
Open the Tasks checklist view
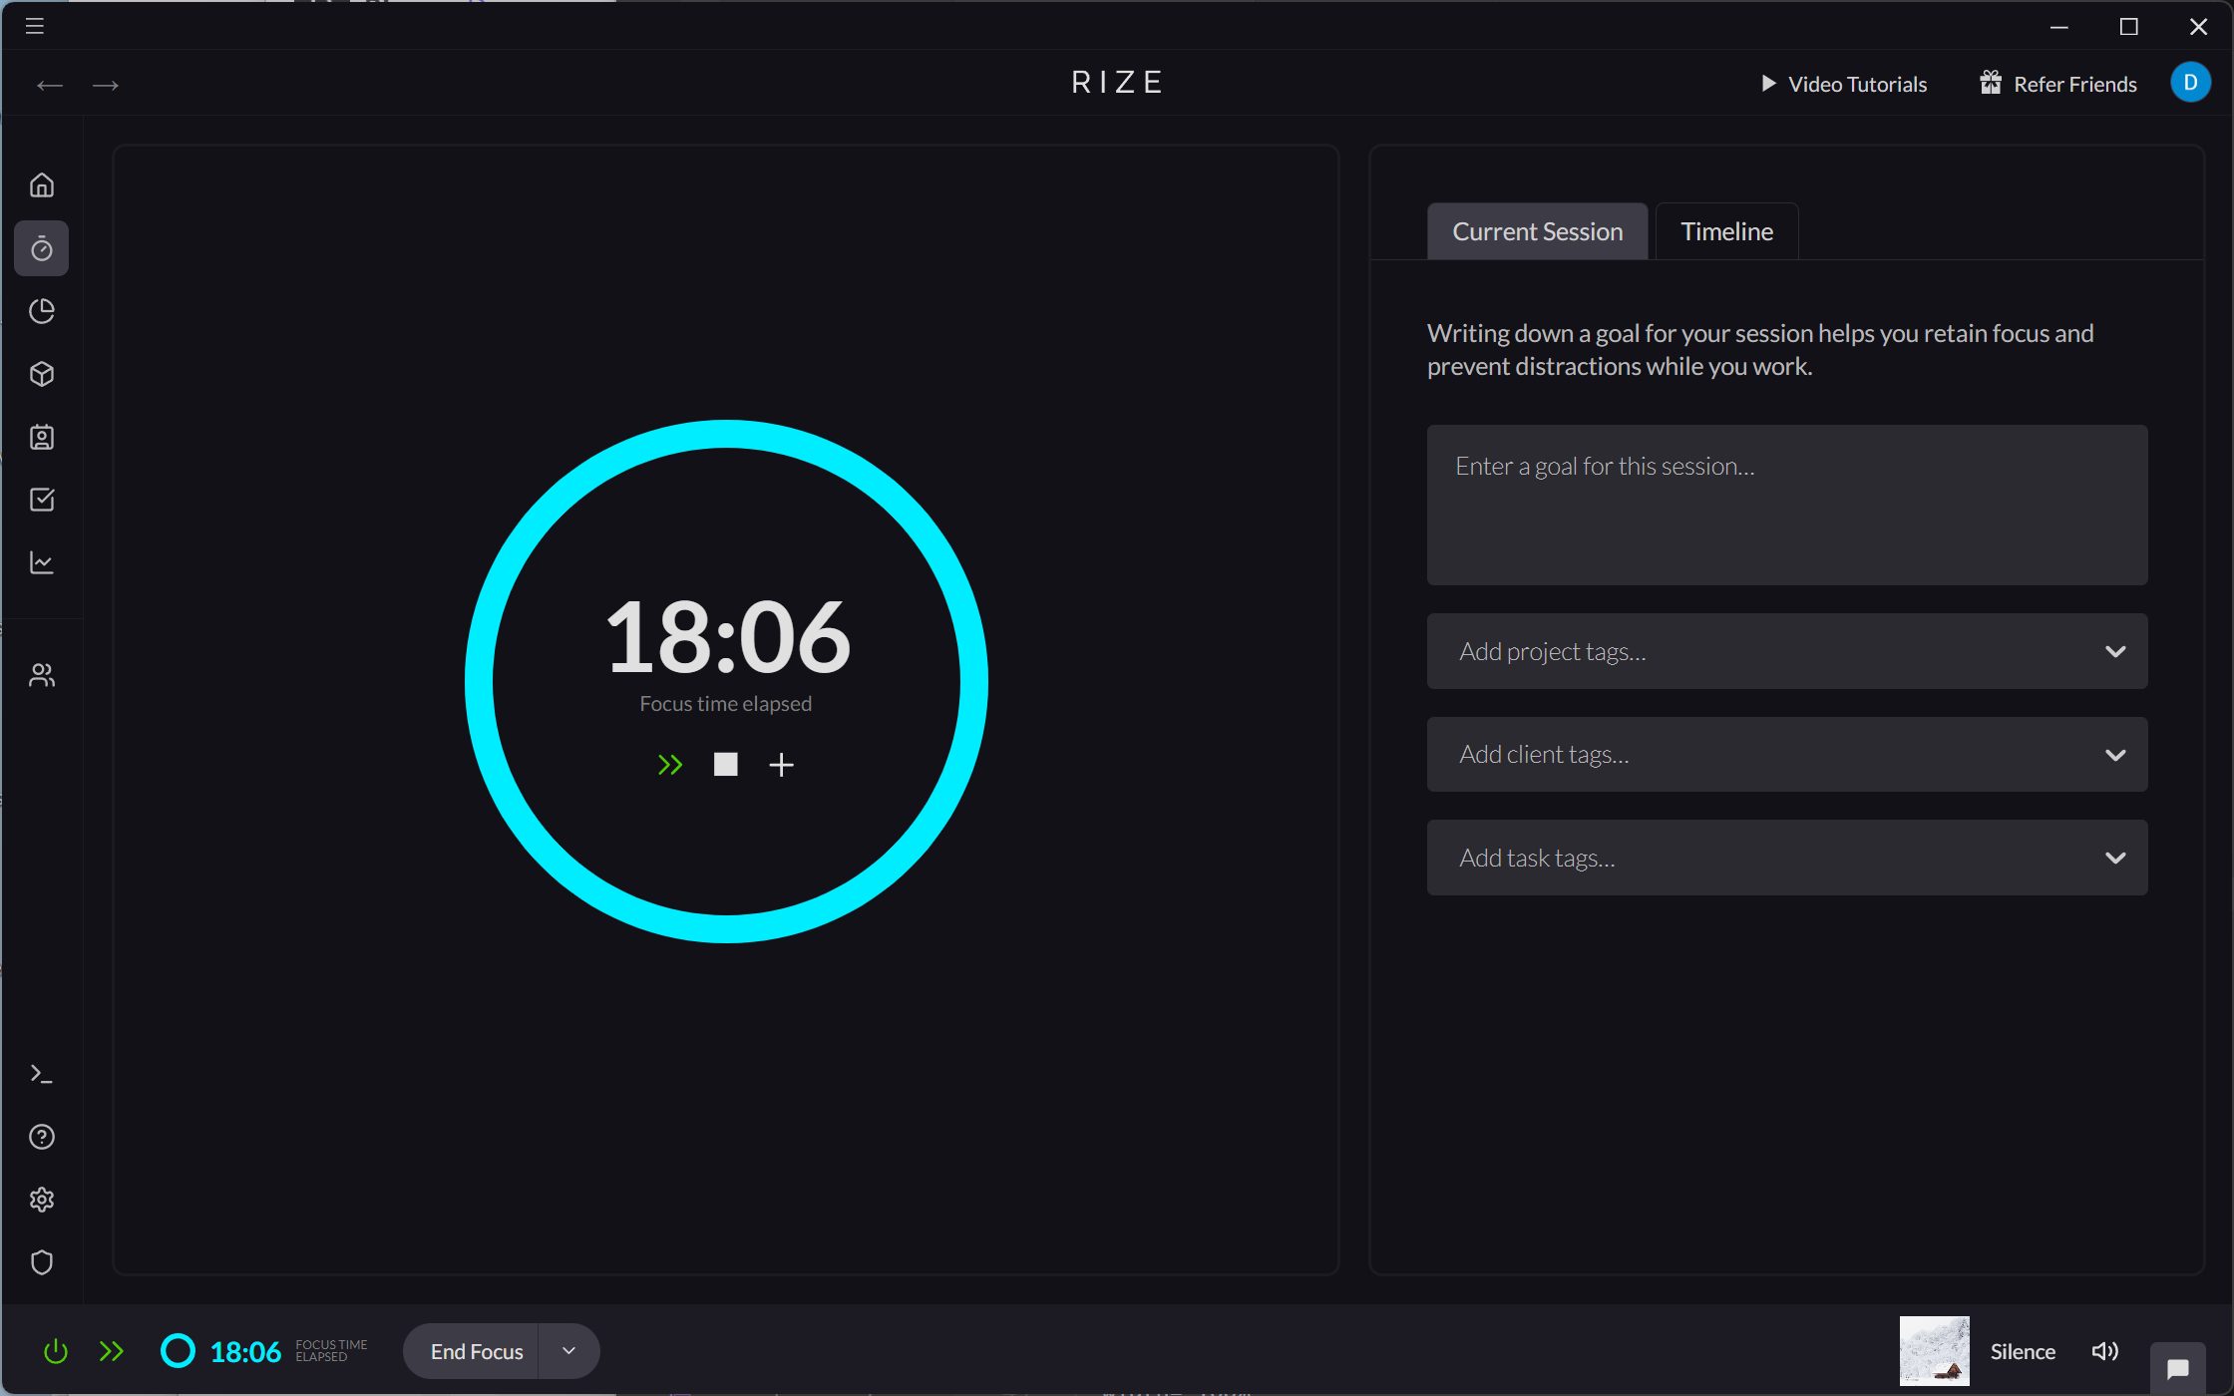point(41,500)
